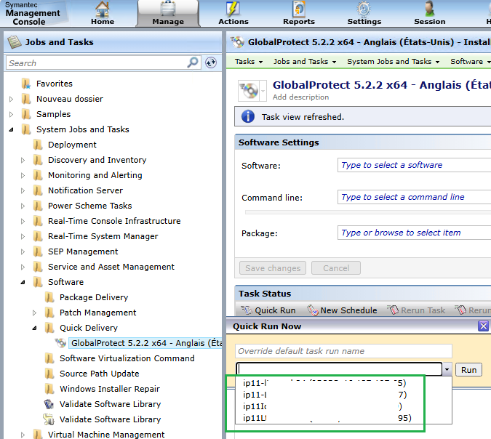Click the Package selection field
This screenshot has height=439, width=491.
[414, 233]
